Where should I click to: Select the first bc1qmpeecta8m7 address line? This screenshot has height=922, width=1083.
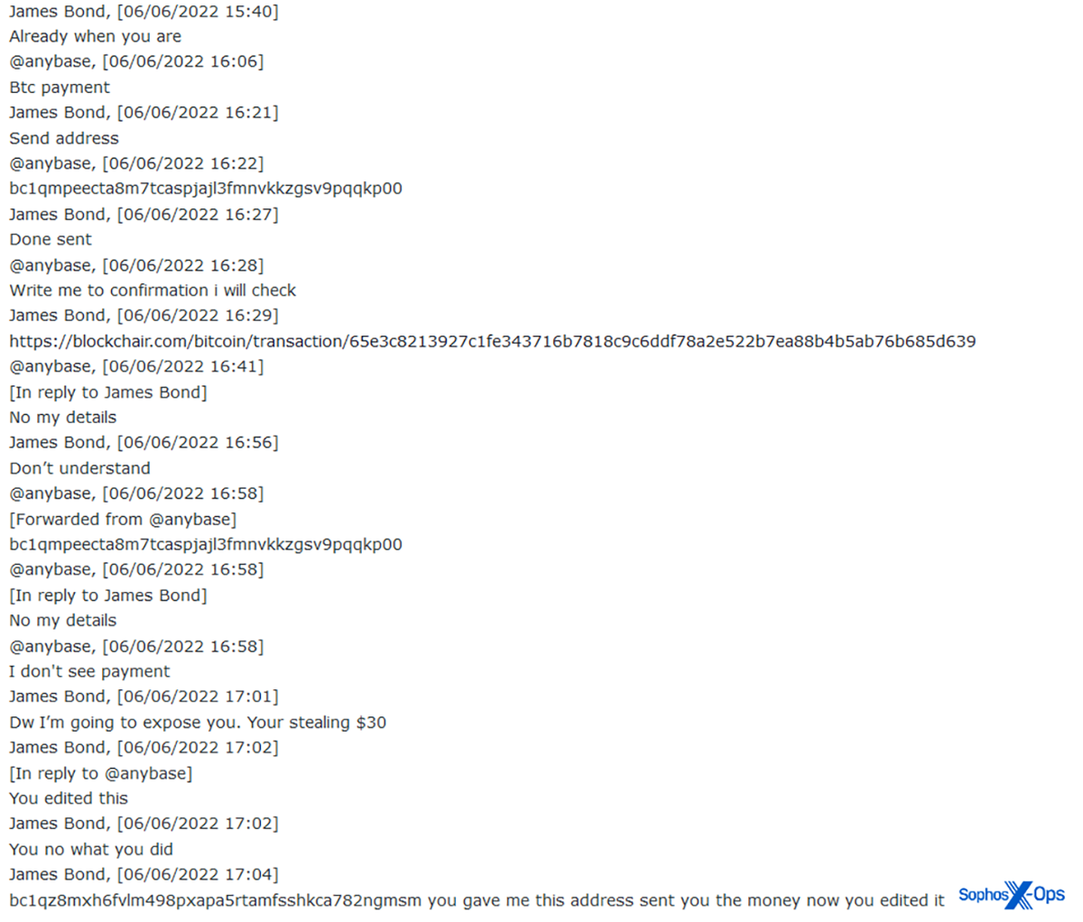(206, 189)
